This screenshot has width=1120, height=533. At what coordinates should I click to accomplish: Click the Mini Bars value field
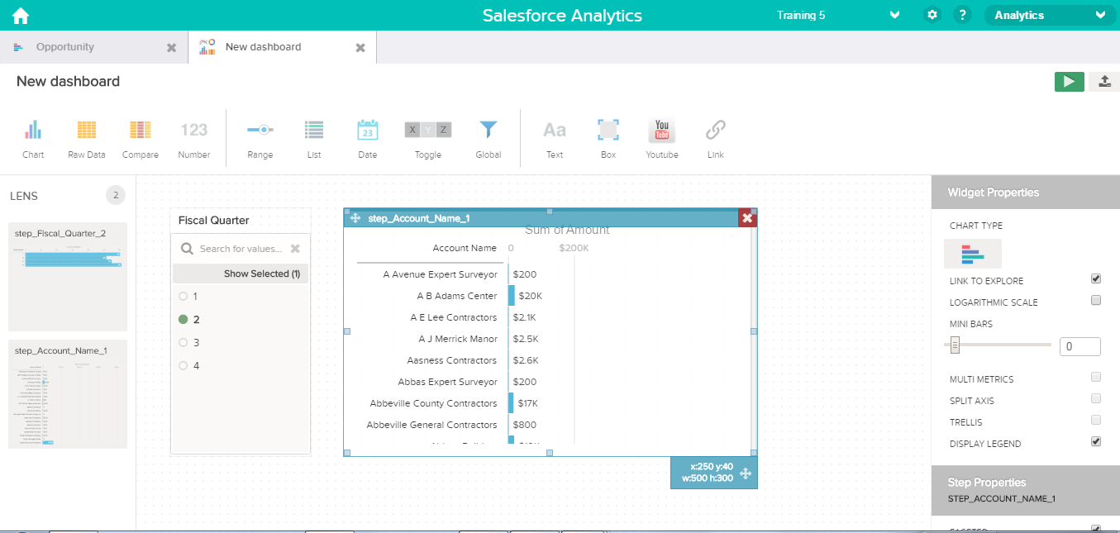(1080, 346)
